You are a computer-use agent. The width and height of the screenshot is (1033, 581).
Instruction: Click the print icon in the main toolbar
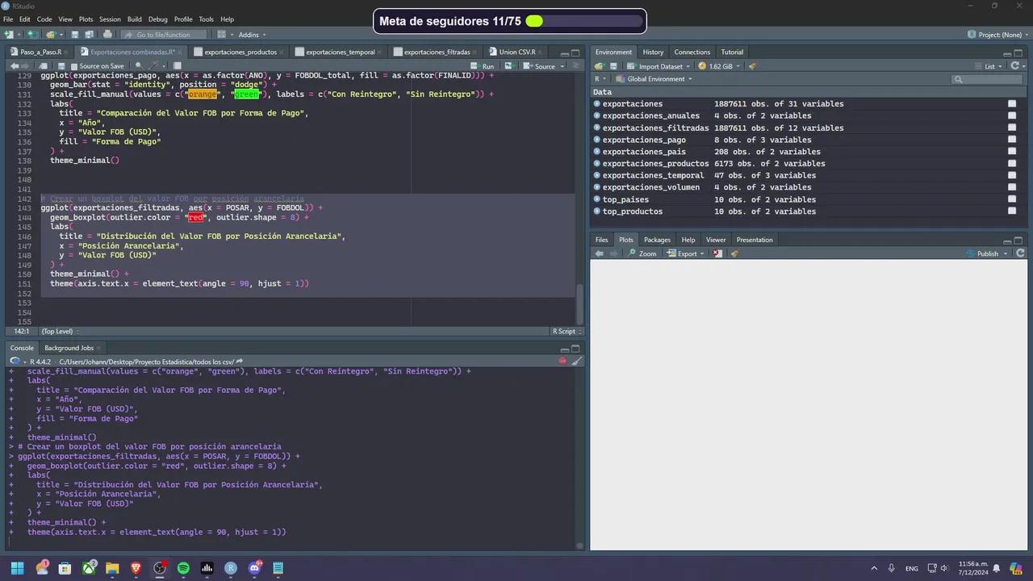(107, 35)
